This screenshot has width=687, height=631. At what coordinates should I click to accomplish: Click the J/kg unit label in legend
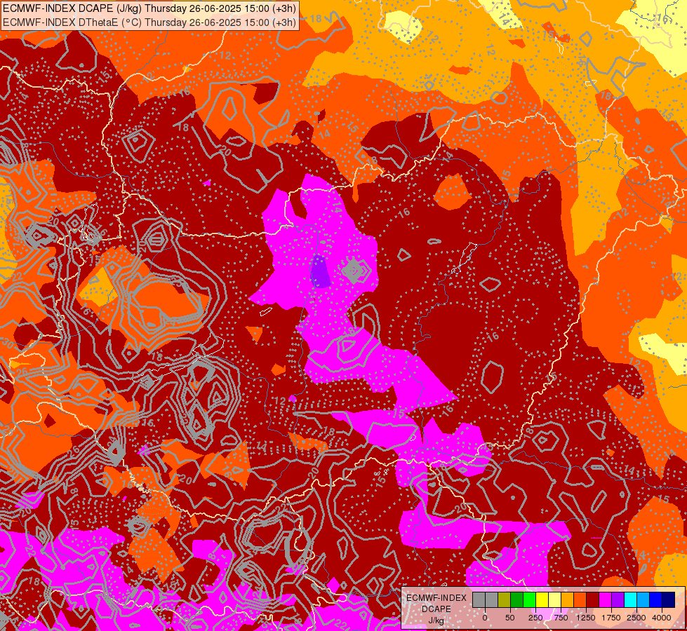(x=436, y=620)
